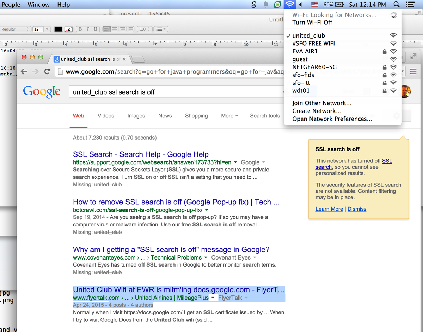Screen dimensions: 423x332
Task: Click the green circular menu bar icon
Action: tap(278, 5)
